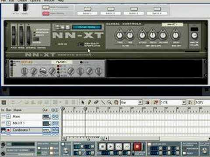Viewport: 210px width, 157px height.
Task: Toggle the Loop On/Off checkbox
Action: tap(149, 144)
